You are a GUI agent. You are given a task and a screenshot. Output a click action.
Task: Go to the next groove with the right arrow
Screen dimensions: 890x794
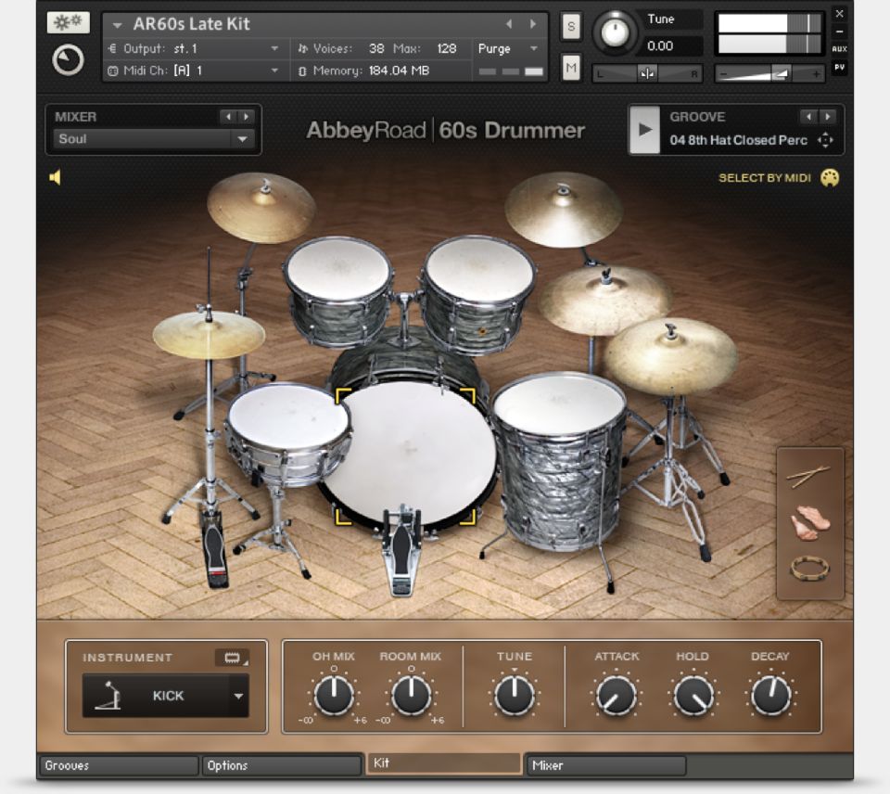[827, 117]
